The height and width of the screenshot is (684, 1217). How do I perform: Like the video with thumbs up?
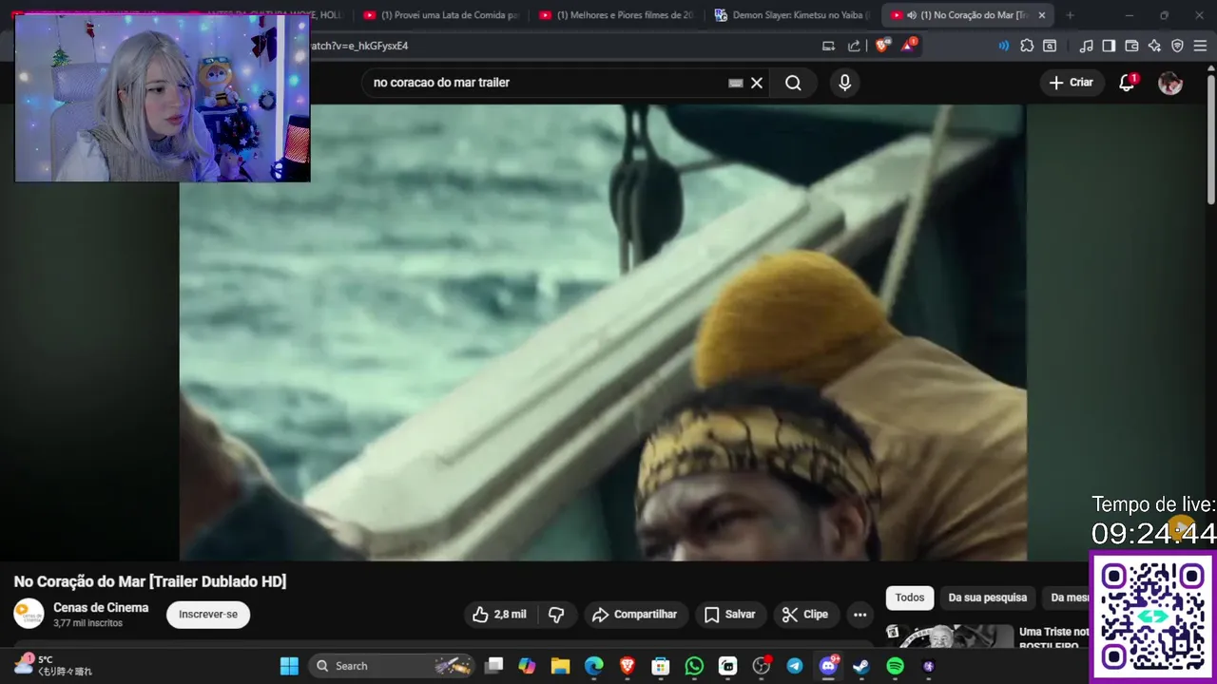(500, 615)
